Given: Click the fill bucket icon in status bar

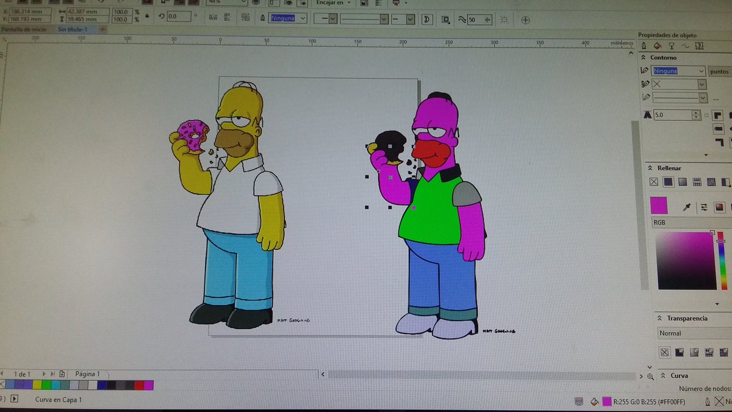Looking at the screenshot, I should pos(595,401).
